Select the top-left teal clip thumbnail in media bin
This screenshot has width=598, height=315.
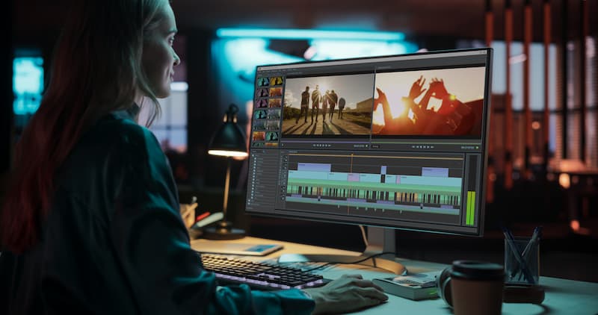click(261, 81)
